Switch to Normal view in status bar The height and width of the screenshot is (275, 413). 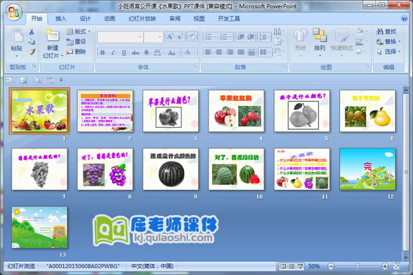pos(284,266)
